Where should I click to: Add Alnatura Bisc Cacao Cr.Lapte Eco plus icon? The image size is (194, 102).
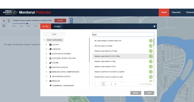(x=151, y=77)
